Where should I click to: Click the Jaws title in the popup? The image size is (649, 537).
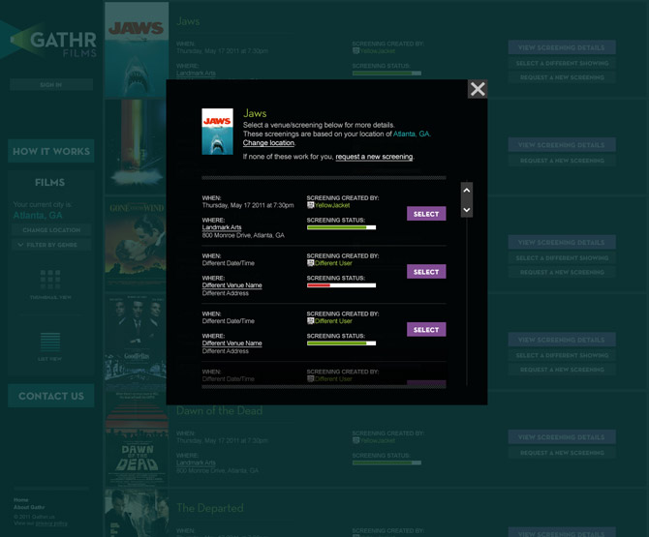click(255, 113)
